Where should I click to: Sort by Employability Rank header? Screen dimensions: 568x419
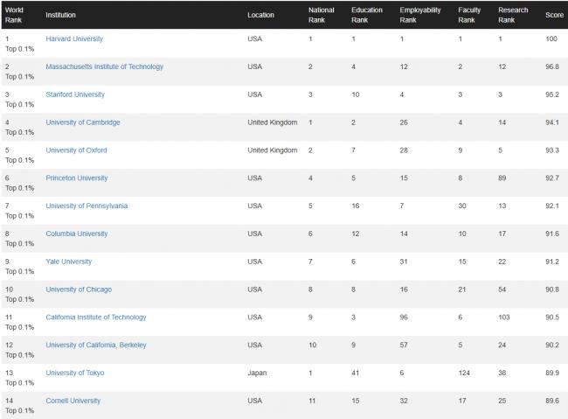419,15
